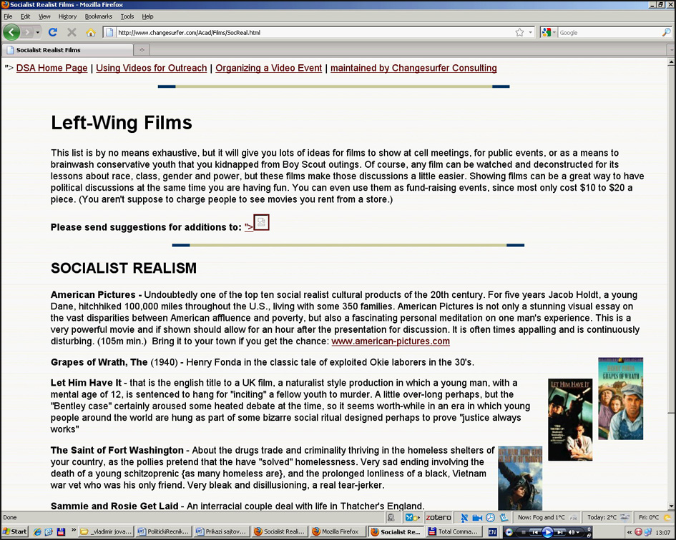Open a new tab with the plus button
The image size is (676, 540).
142,49
